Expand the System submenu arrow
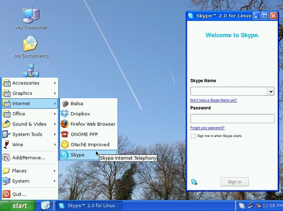This screenshot has width=283, height=211. pyautogui.click(x=55, y=181)
